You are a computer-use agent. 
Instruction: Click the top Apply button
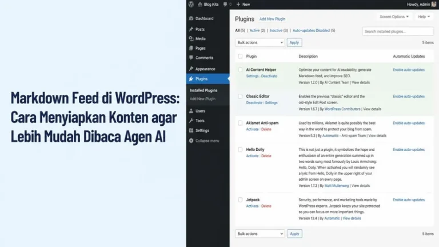pos(294,42)
